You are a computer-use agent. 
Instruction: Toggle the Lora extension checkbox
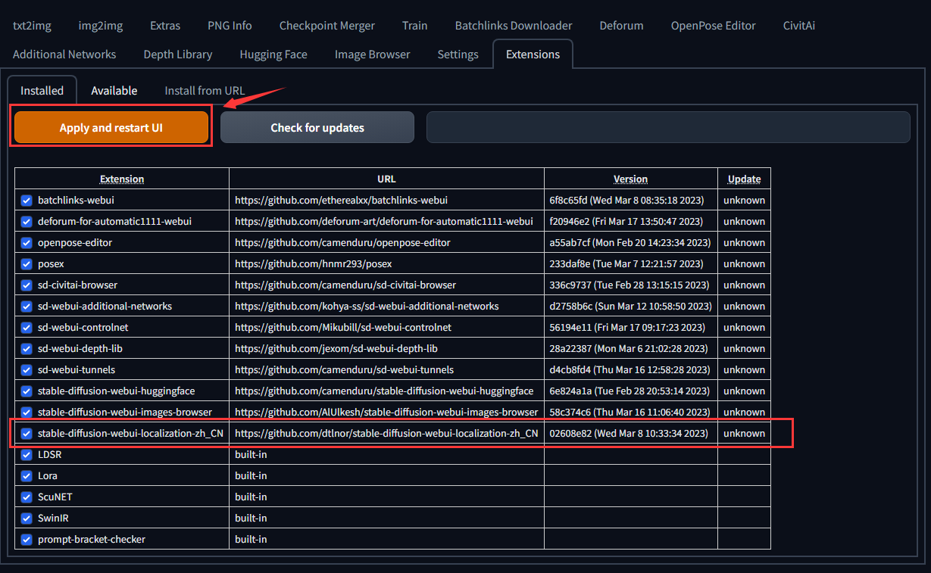[x=27, y=475]
